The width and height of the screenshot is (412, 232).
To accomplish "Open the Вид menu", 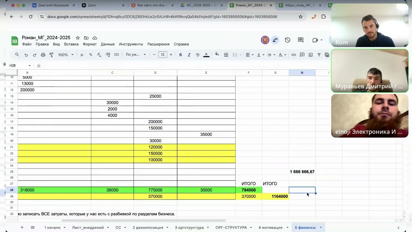I will click(56, 44).
